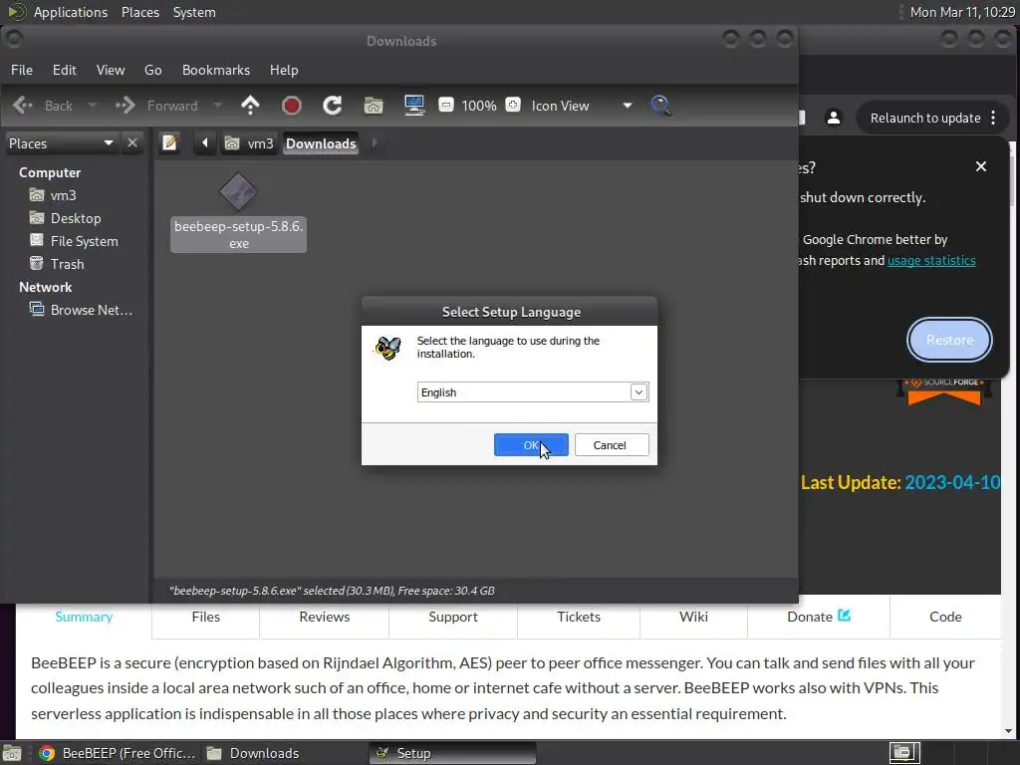Reload the current folder view
Image resolution: width=1020 pixels, height=765 pixels.
click(333, 106)
